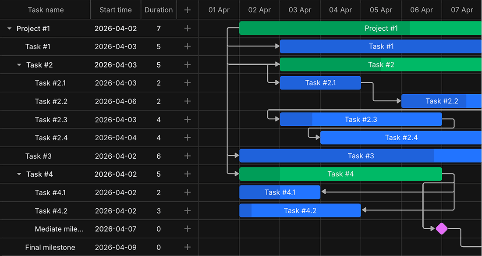Viewport: 482px width, 256px height.
Task: Click the plus icon in Task #3 row
Action: click(188, 156)
